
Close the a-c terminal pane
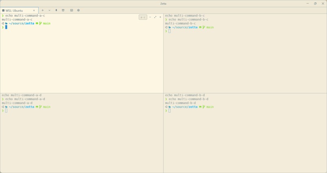click(x=160, y=17)
